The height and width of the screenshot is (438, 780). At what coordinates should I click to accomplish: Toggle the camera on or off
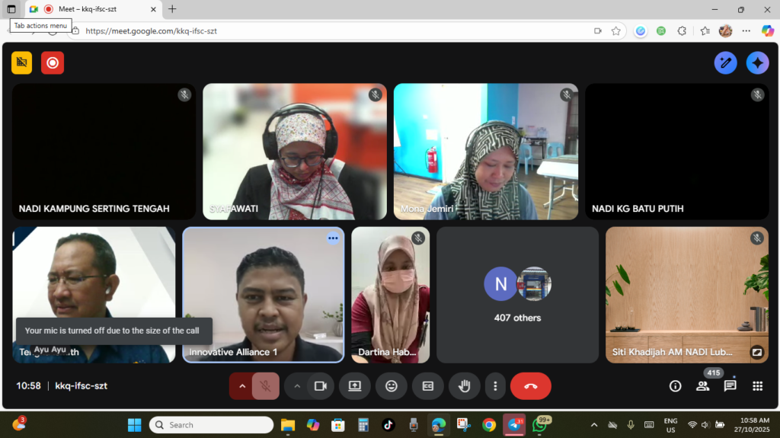pos(321,386)
